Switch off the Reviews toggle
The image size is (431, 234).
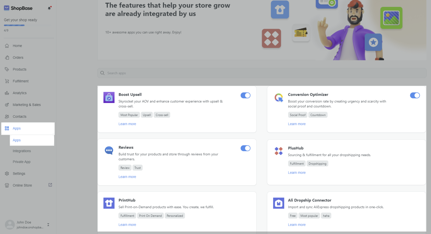point(245,148)
